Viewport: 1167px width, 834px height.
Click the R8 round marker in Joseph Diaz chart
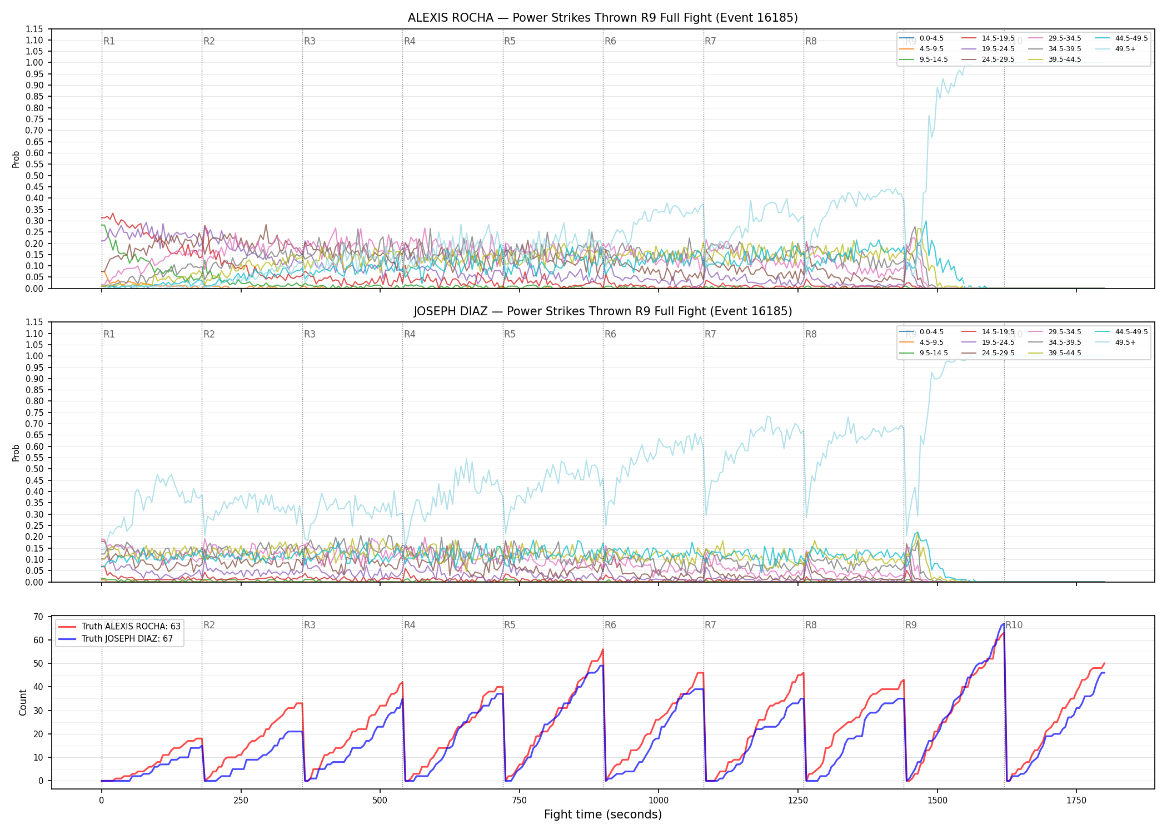tap(811, 334)
